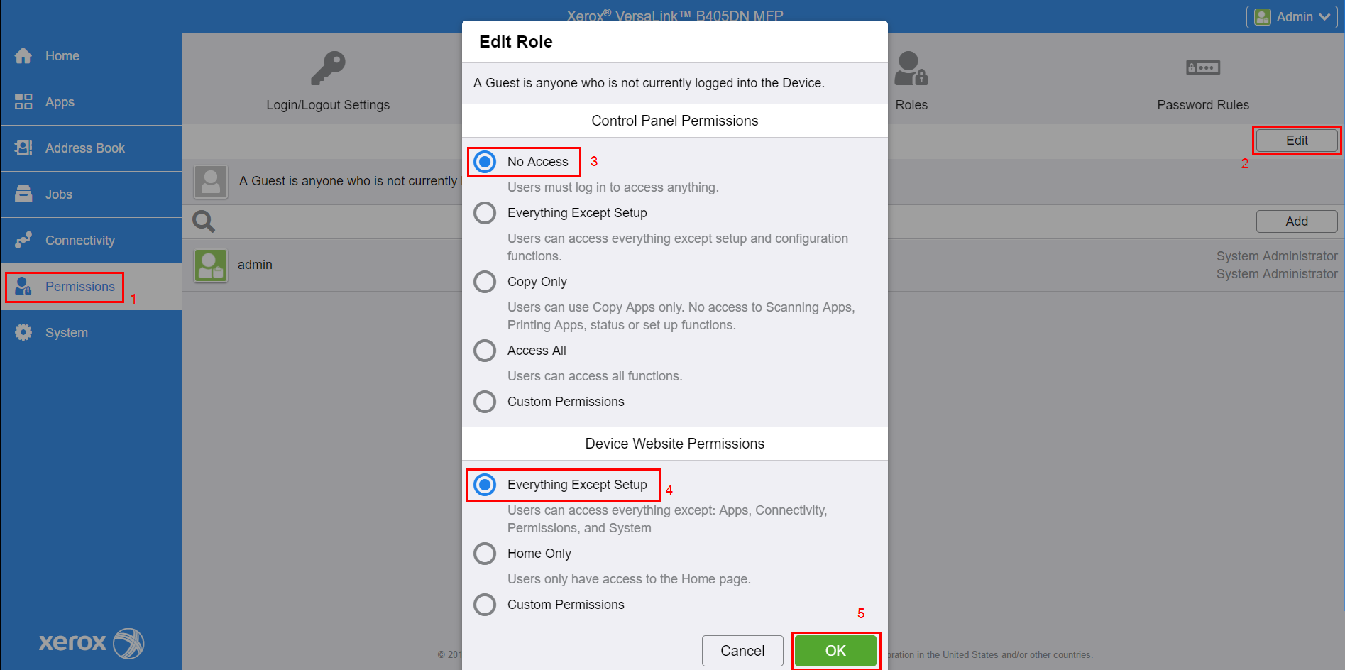Select Copy Only radio button
The width and height of the screenshot is (1345, 670).
coord(485,282)
